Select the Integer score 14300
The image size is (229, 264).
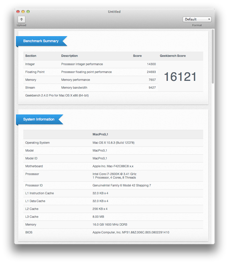tap(151, 64)
